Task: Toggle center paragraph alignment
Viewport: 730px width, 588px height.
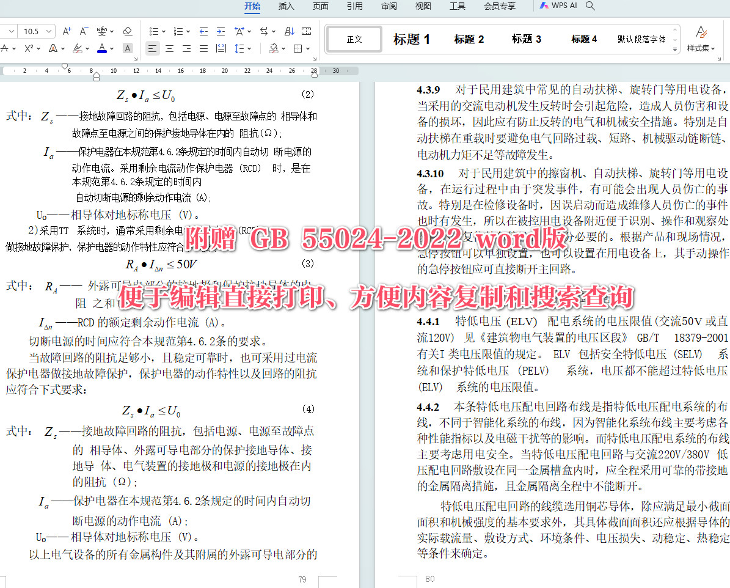Action: (169, 48)
